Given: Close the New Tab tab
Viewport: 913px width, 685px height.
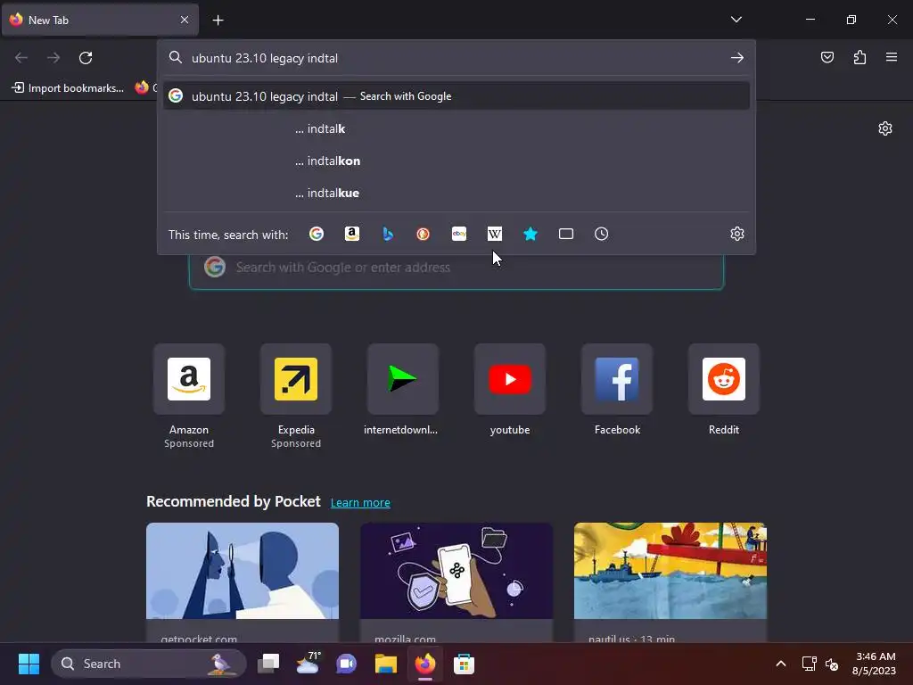Looking at the screenshot, I should tap(185, 20).
